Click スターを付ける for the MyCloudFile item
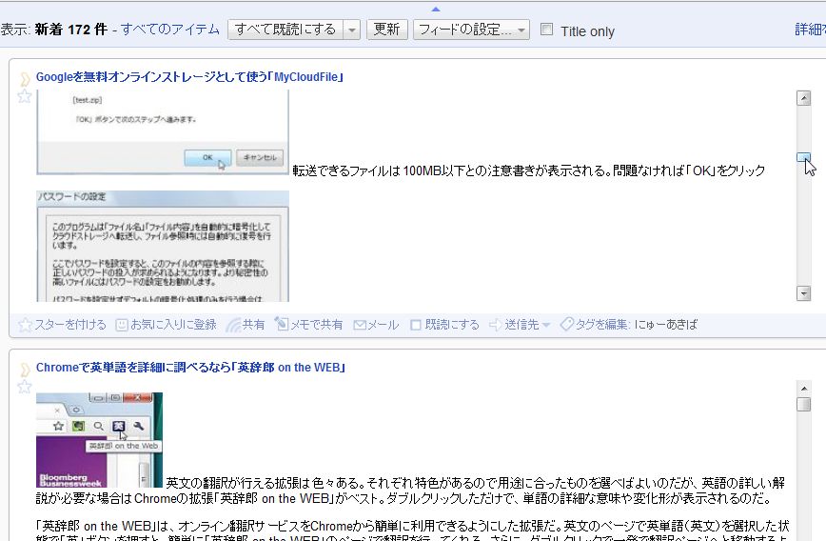This screenshot has width=826, height=541. [x=62, y=325]
